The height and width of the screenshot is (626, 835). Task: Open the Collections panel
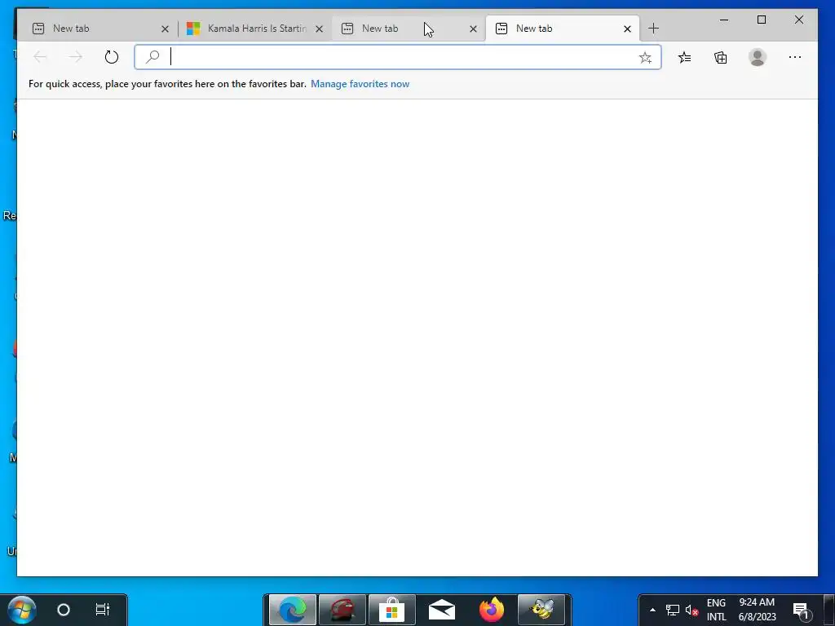tap(721, 57)
